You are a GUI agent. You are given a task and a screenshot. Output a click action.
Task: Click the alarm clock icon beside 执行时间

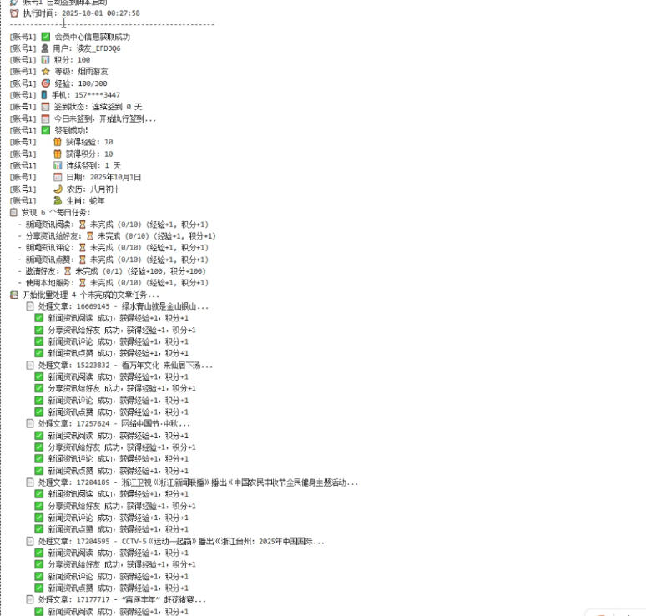(14, 13)
